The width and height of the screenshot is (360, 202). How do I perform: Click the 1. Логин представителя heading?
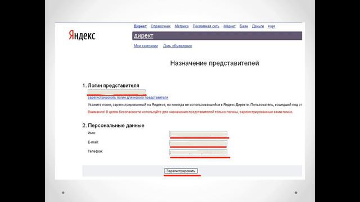111,85
